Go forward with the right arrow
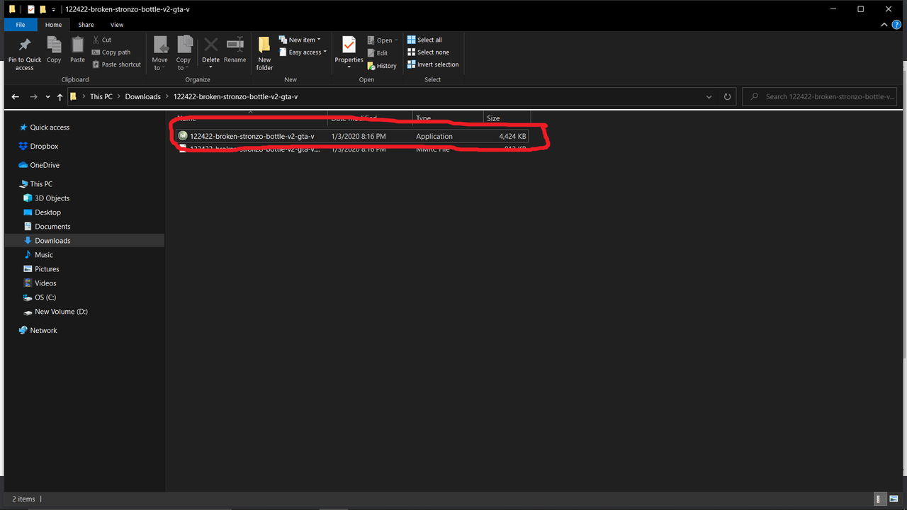The image size is (907, 510). click(33, 96)
